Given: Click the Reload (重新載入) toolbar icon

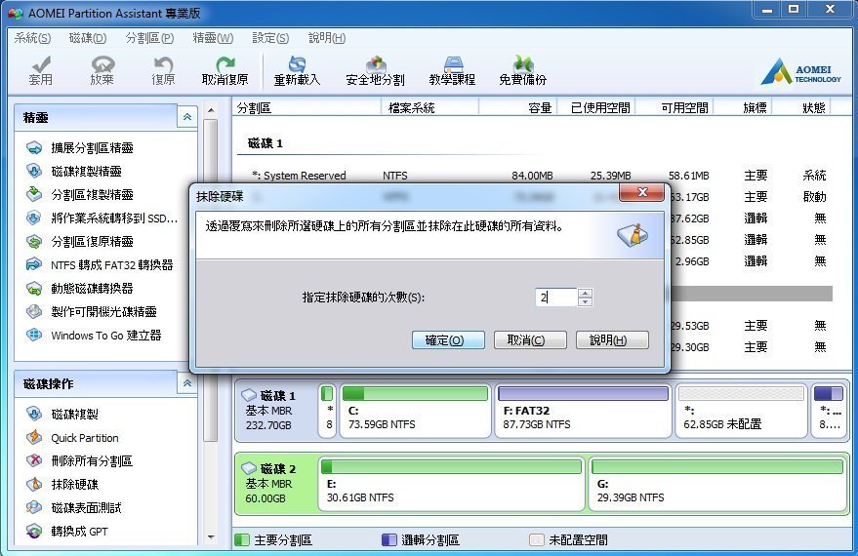Looking at the screenshot, I should [x=297, y=71].
